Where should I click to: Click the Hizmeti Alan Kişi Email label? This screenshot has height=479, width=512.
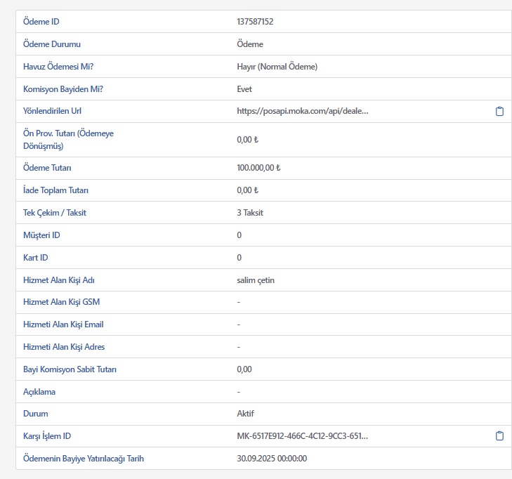coord(63,324)
